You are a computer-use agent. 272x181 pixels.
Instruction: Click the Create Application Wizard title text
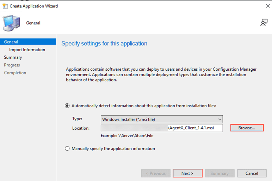pos(34,6)
